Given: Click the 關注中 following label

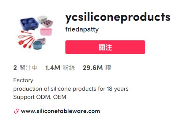Looking at the screenshot, I should pos(29,68).
